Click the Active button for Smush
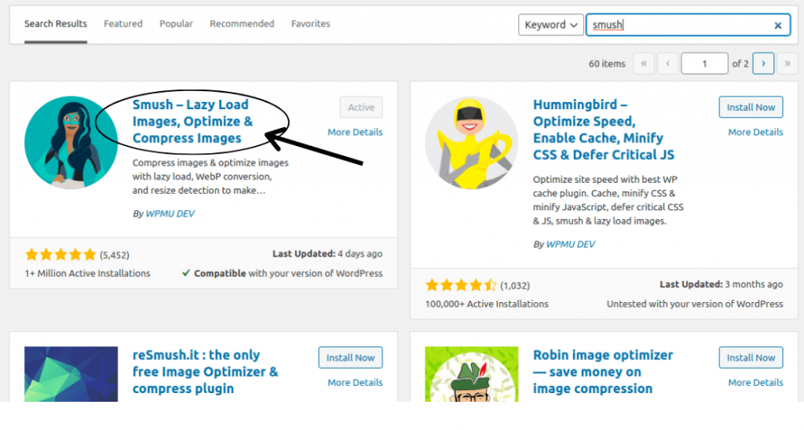This screenshot has height=430, width=804. pos(361,107)
